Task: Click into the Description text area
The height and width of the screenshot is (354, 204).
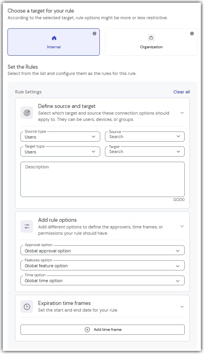Action: (x=103, y=179)
